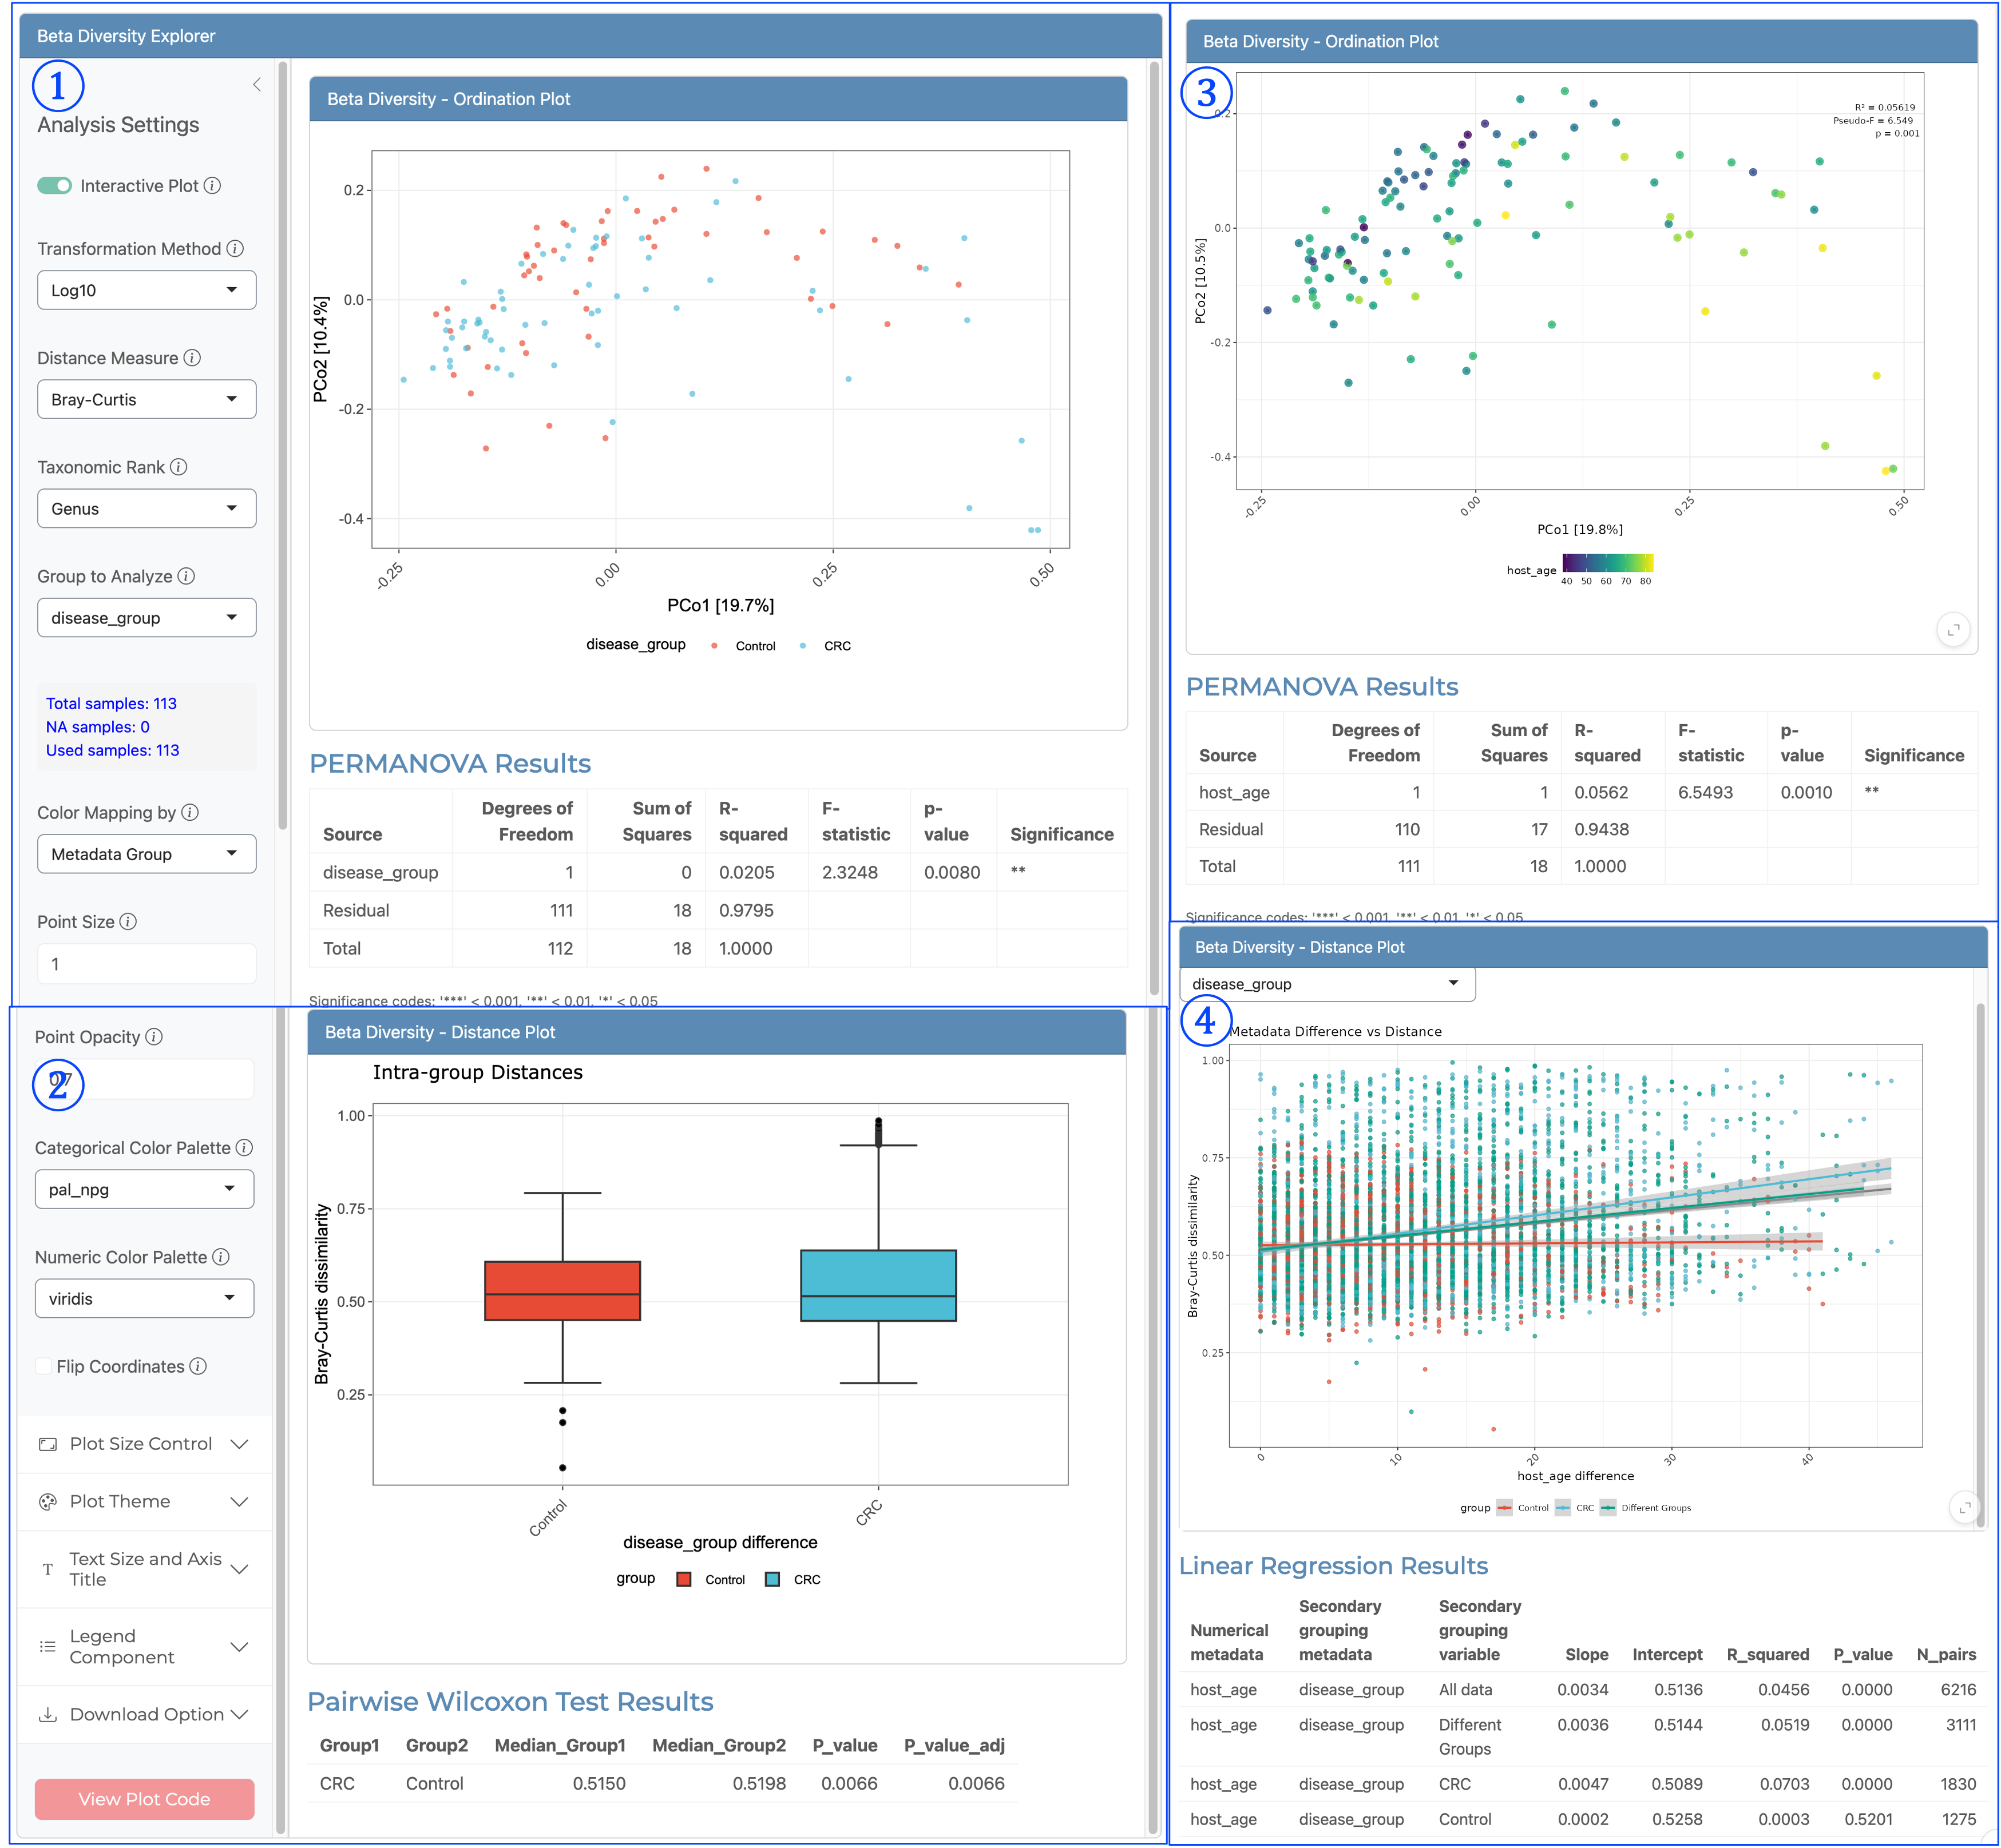Click the info icon beside Color Mapping by

(190, 813)
